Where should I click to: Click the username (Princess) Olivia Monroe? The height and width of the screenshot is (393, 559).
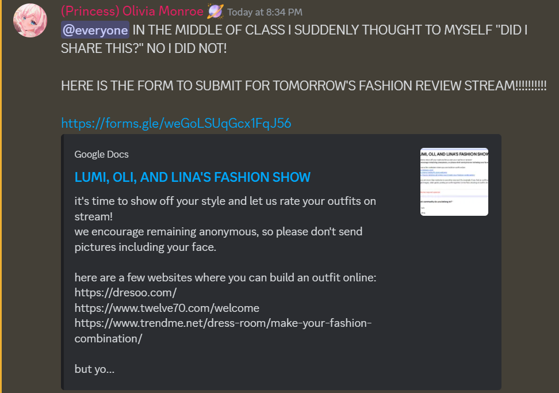click(x=132, y=12)
